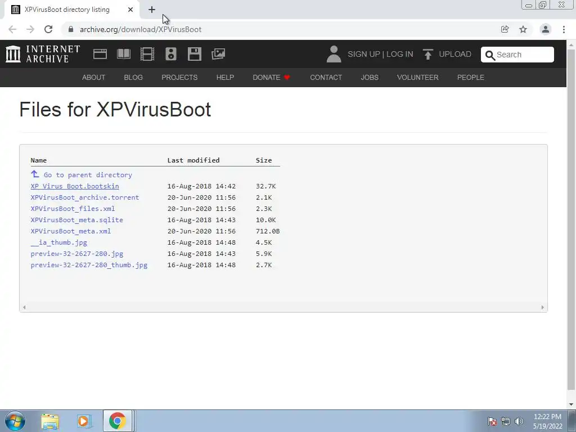Click the user avatar icon
The image size is (576, 432).
[x=334, y=54]
